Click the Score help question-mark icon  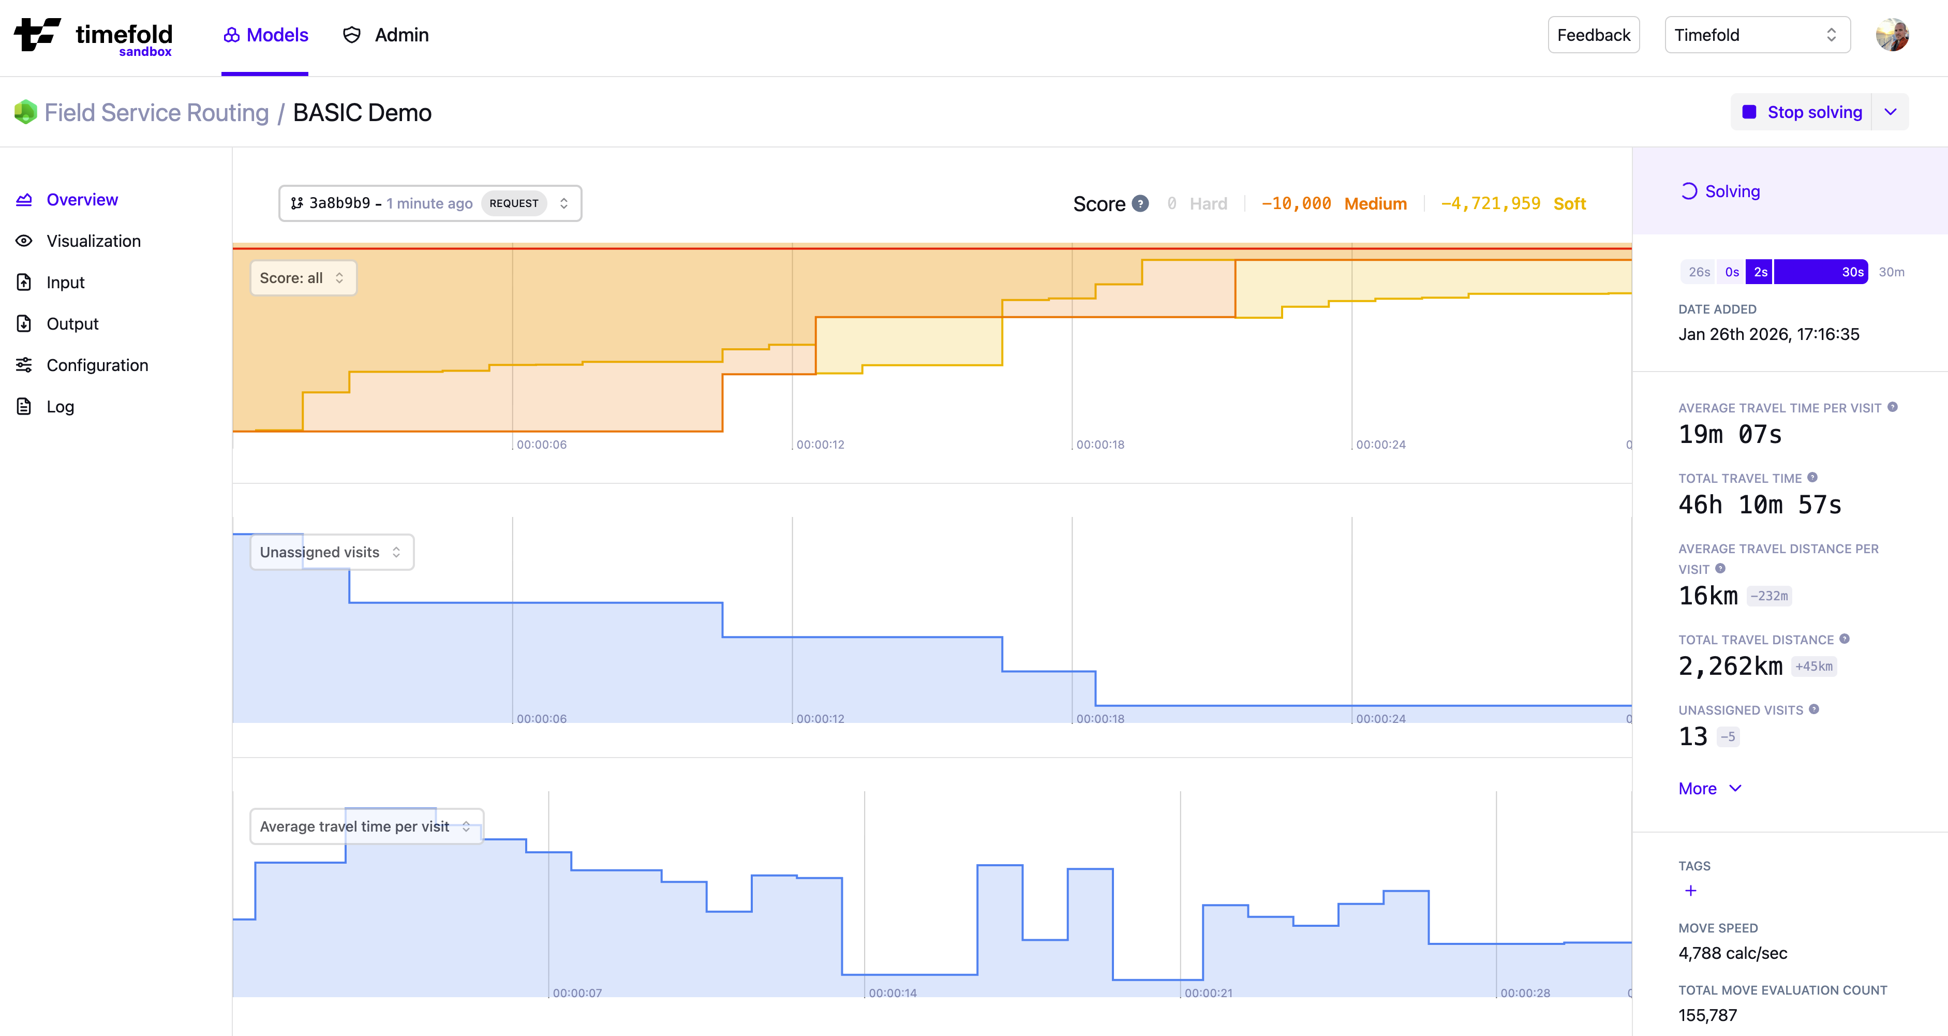tap(1140, 203)
